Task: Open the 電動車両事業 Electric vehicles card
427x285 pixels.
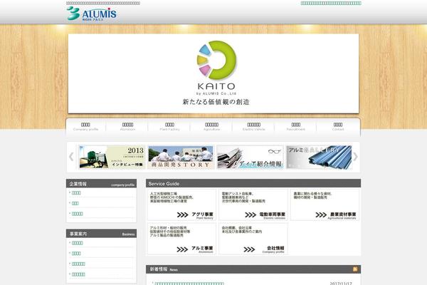Action: pyautogui.click(x=253, y=204)
